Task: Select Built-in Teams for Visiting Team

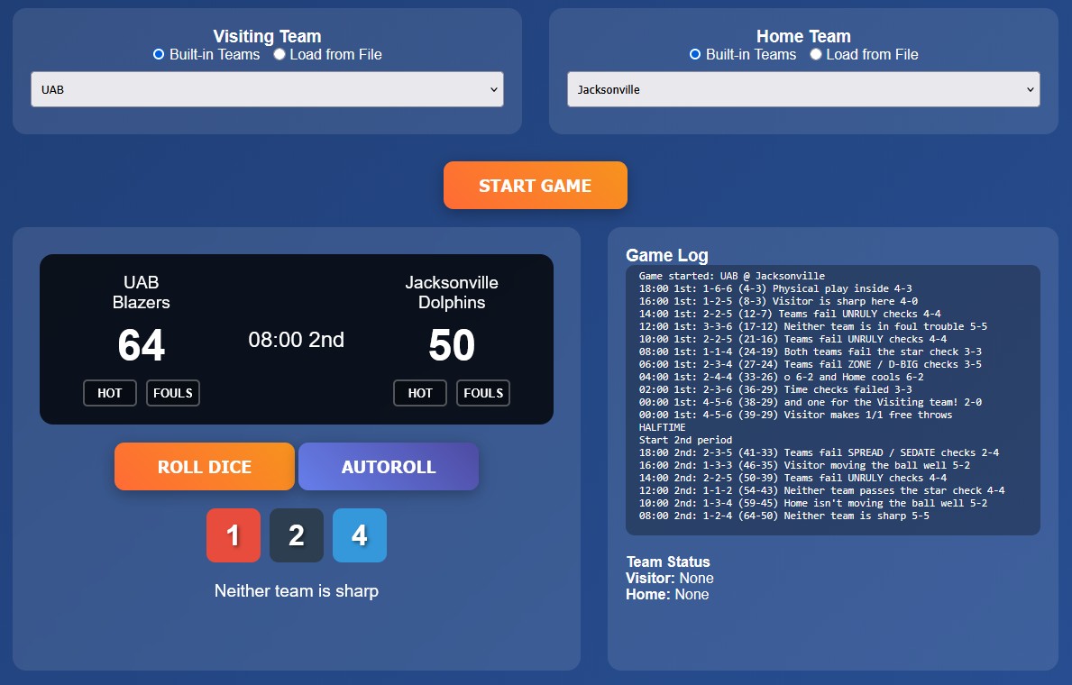Action: pyautogui.click(x=160, y=55)
